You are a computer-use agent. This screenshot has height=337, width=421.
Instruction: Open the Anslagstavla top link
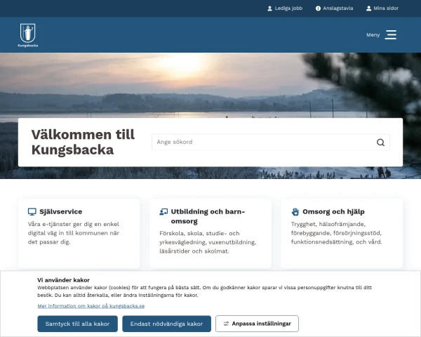point(338,8)
